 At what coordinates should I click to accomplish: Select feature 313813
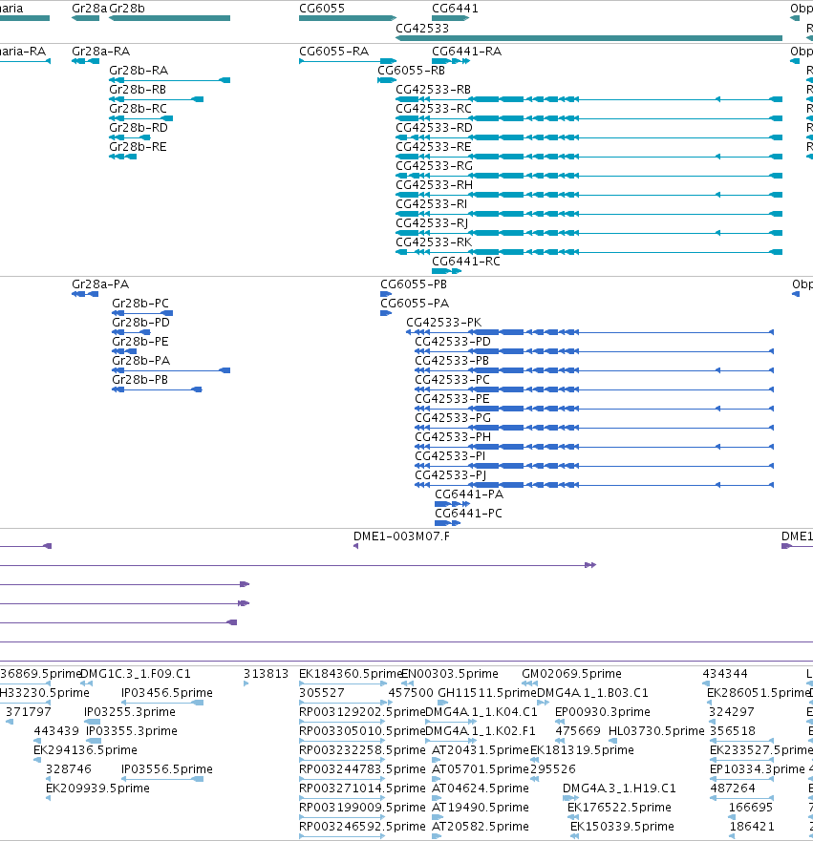[246, 683]
